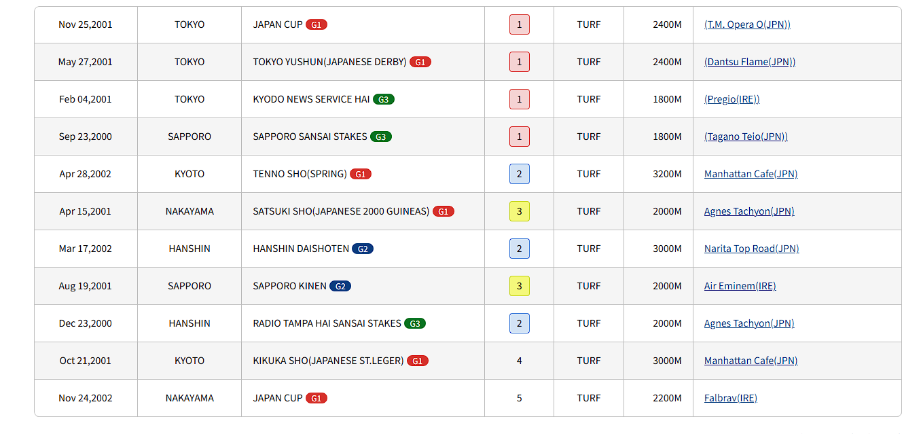921x434 pixels.
Task: Click SAPPORO KINEN race name
Action: tap(289, 286)
